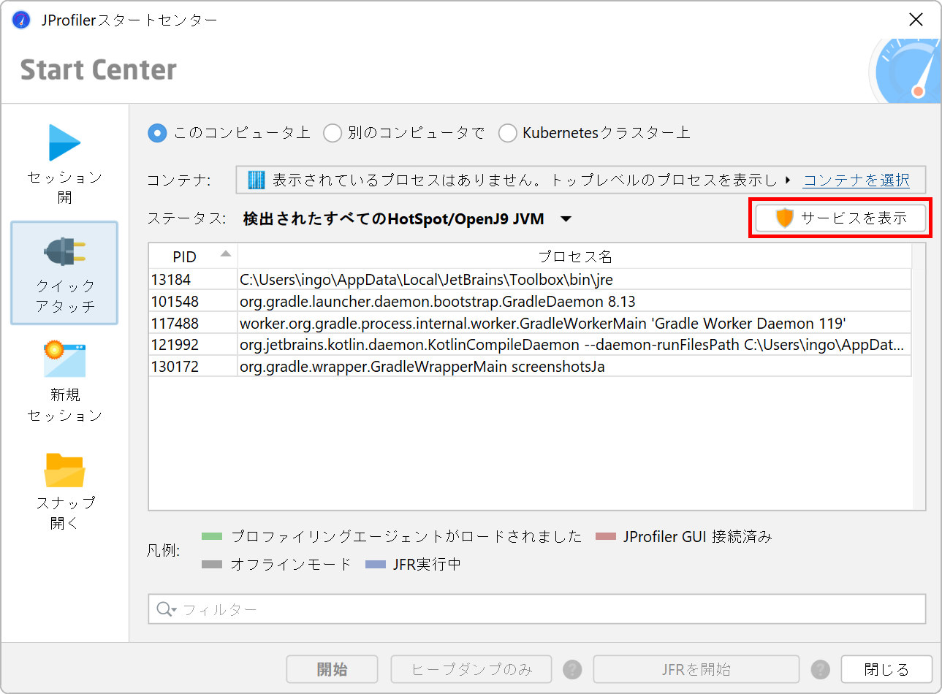Viewport: 942px width, 694px height.
Task: Select the GradleDaemon 8.13 process row
Action: (x=530, y=302)
